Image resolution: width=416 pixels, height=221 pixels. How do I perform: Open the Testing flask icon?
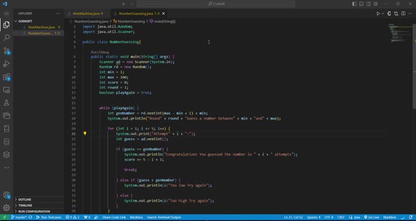(6, 103)
